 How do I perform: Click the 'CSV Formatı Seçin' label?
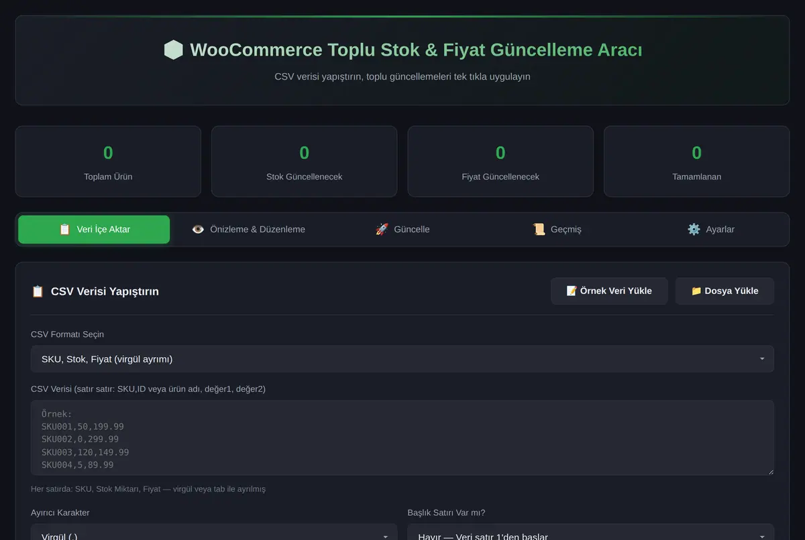(68, 334)
